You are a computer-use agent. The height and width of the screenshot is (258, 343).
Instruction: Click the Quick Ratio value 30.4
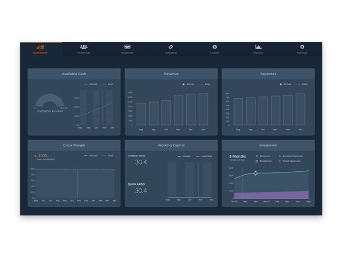coord(141,191)
